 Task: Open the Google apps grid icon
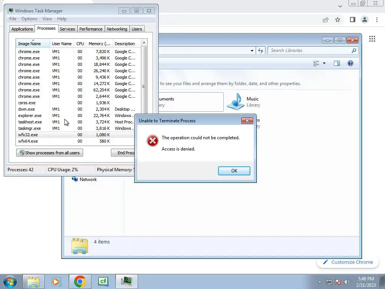point(372,39)
